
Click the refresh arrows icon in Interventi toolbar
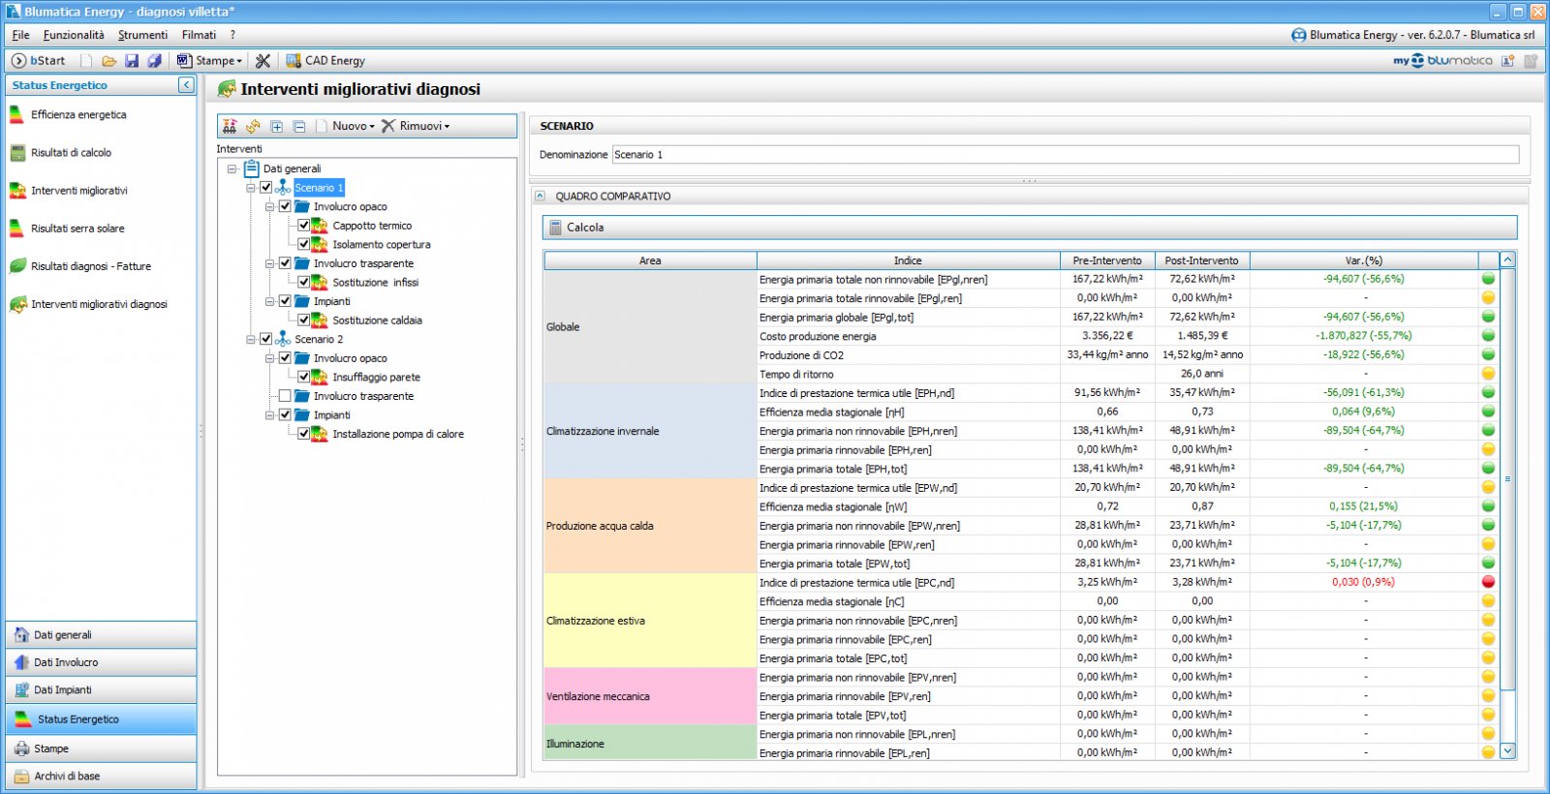point(253,127)
